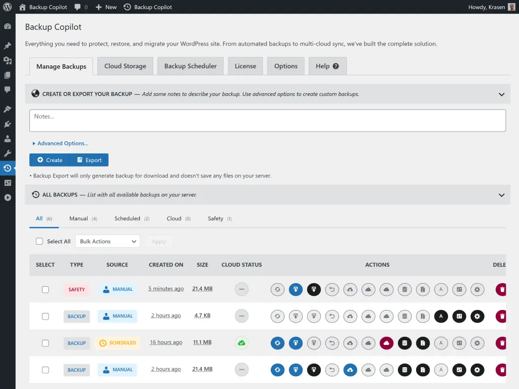Click the cloud upload icon for the scheduled backup

coord(350,343)
